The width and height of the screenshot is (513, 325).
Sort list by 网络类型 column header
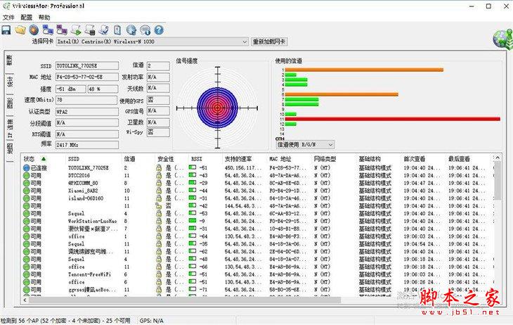point(325,159)
